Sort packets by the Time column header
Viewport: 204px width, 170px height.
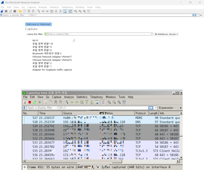[50, 113]
